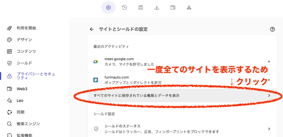
Task: Open the History clock icon
Action: (x=124, y=8)
